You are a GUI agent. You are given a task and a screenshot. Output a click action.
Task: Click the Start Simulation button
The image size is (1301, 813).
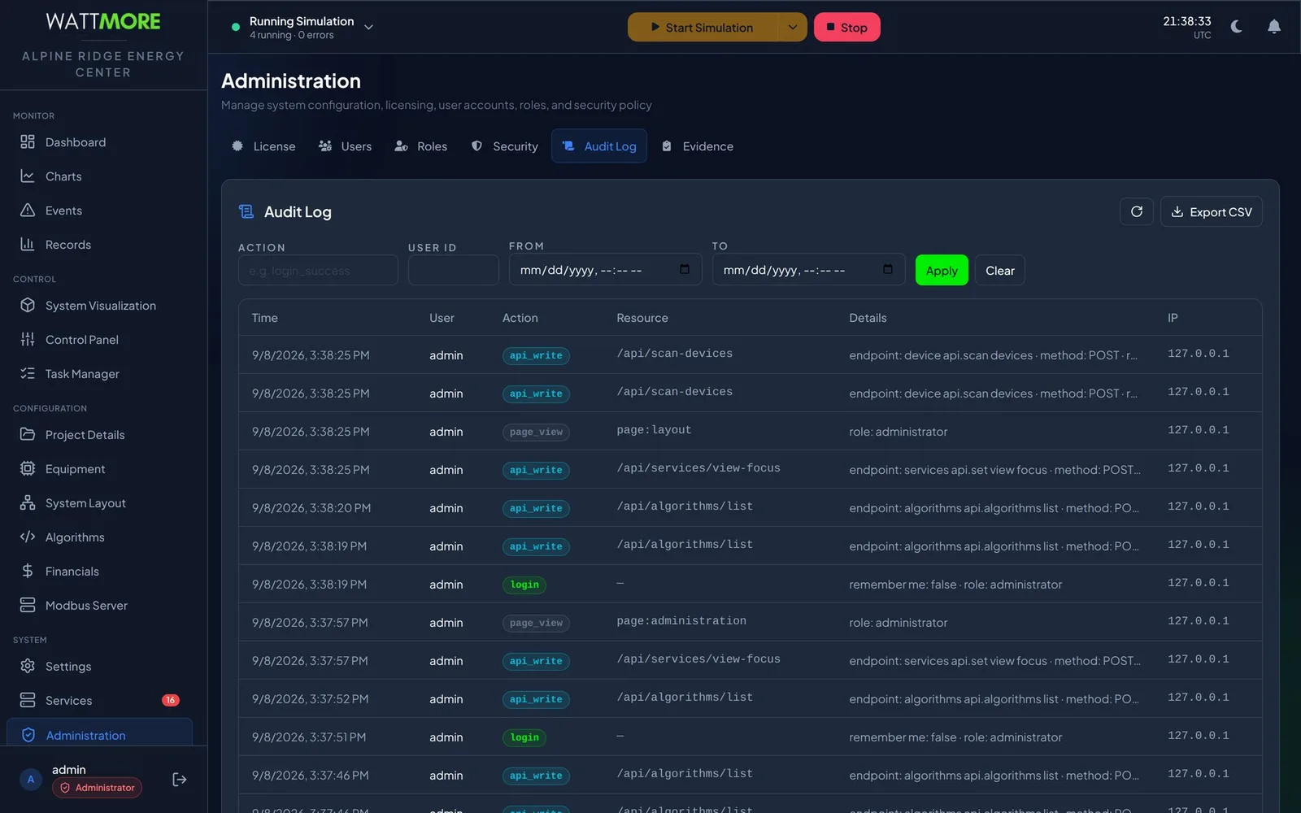coord(703,27)
